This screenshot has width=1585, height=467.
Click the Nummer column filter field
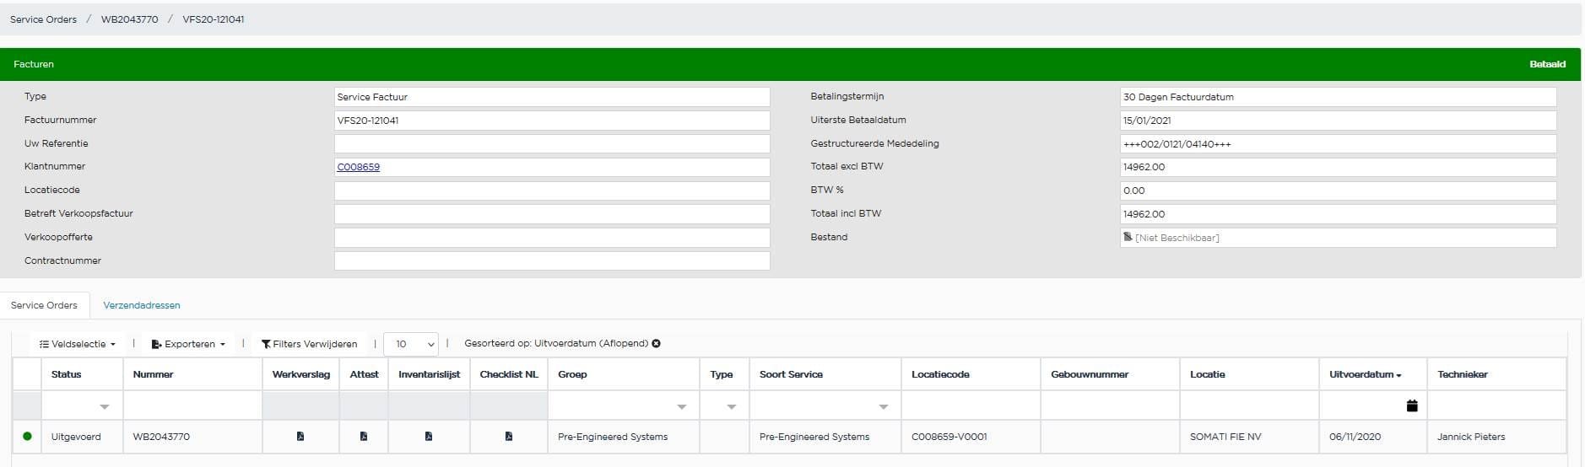point(192,405)
